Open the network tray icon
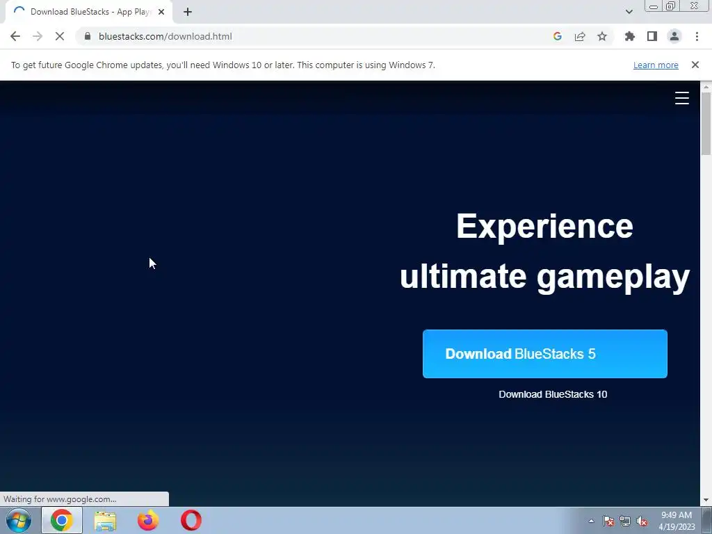This screenshot has width=712, height=534. point(625,521)
